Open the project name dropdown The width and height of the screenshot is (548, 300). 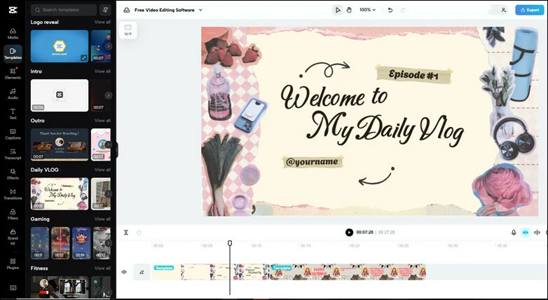(x=200, y=10)
